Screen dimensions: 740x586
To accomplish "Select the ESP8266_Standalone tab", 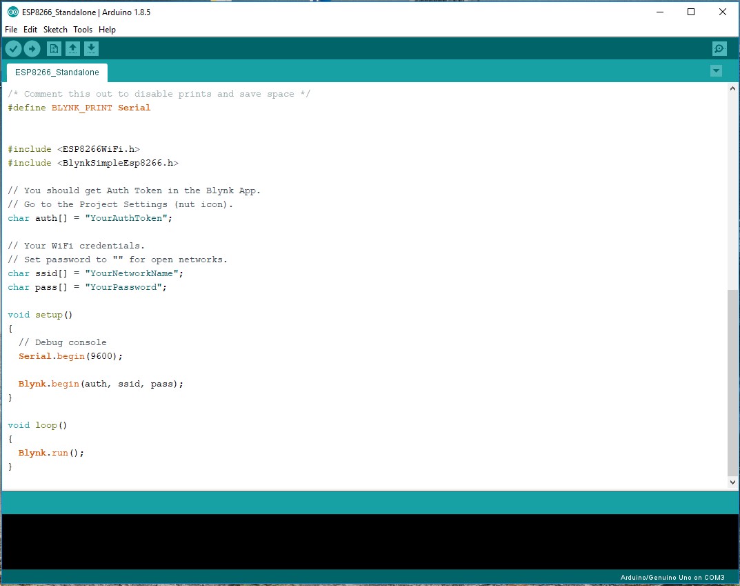I will [x=57, y=72].
